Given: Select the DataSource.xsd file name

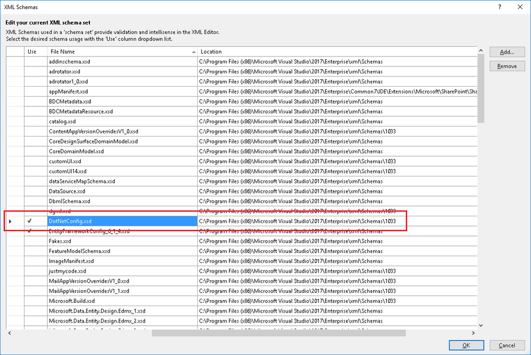Looking at the screenshot, I should click(x=122, y=191).
